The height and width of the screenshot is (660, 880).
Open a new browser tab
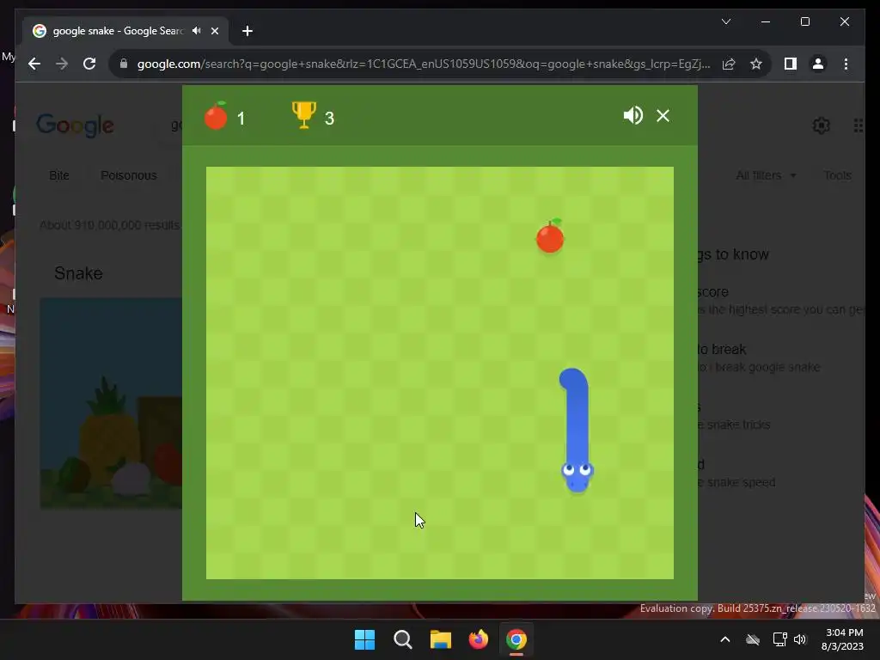click(247, 31)
